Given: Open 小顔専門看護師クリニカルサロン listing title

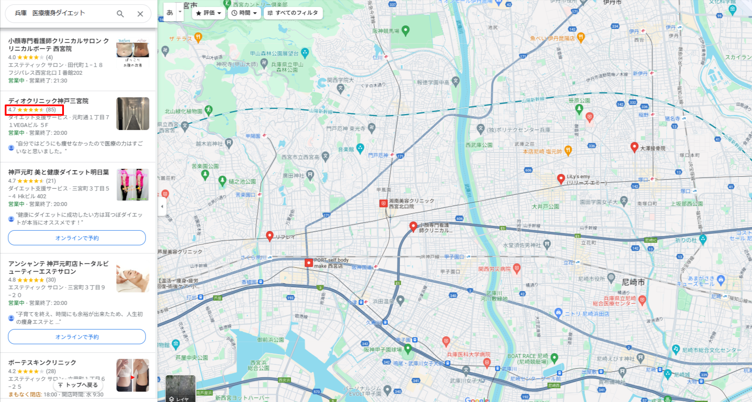Looking at the screenshot, I should [58, 44].
